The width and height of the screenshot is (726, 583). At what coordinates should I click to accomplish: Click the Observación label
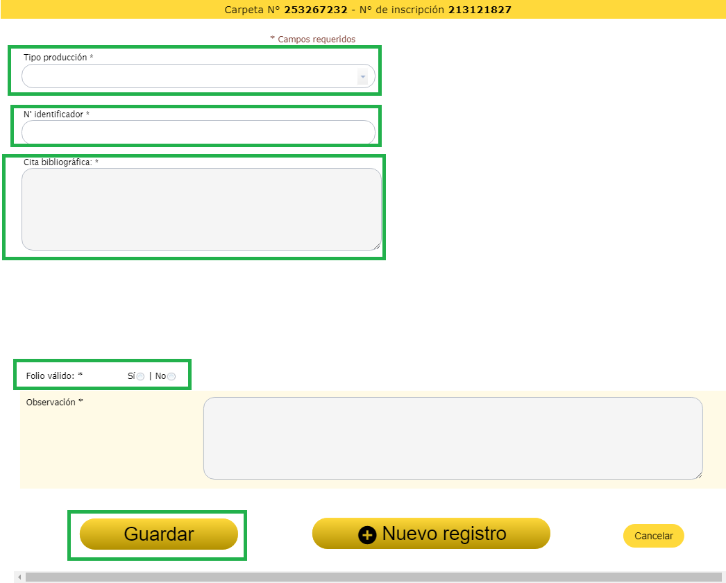(x=51, y=402)
